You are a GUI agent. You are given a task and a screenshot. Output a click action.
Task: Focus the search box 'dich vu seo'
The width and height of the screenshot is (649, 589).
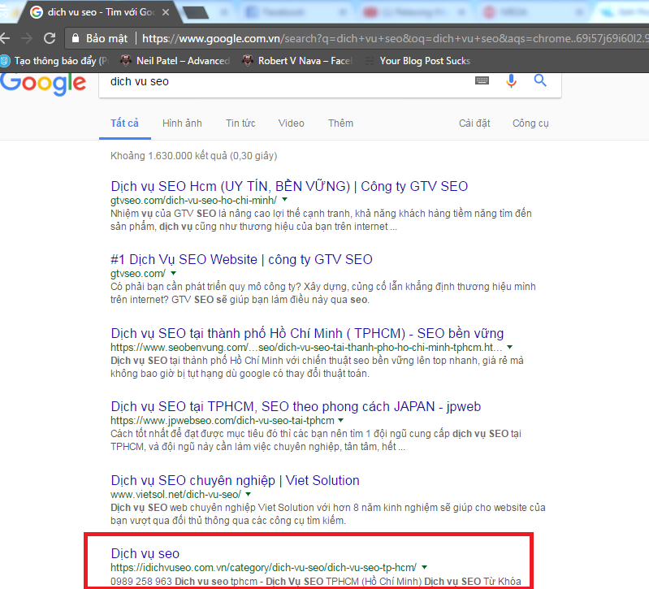click(x=286, y=81)
